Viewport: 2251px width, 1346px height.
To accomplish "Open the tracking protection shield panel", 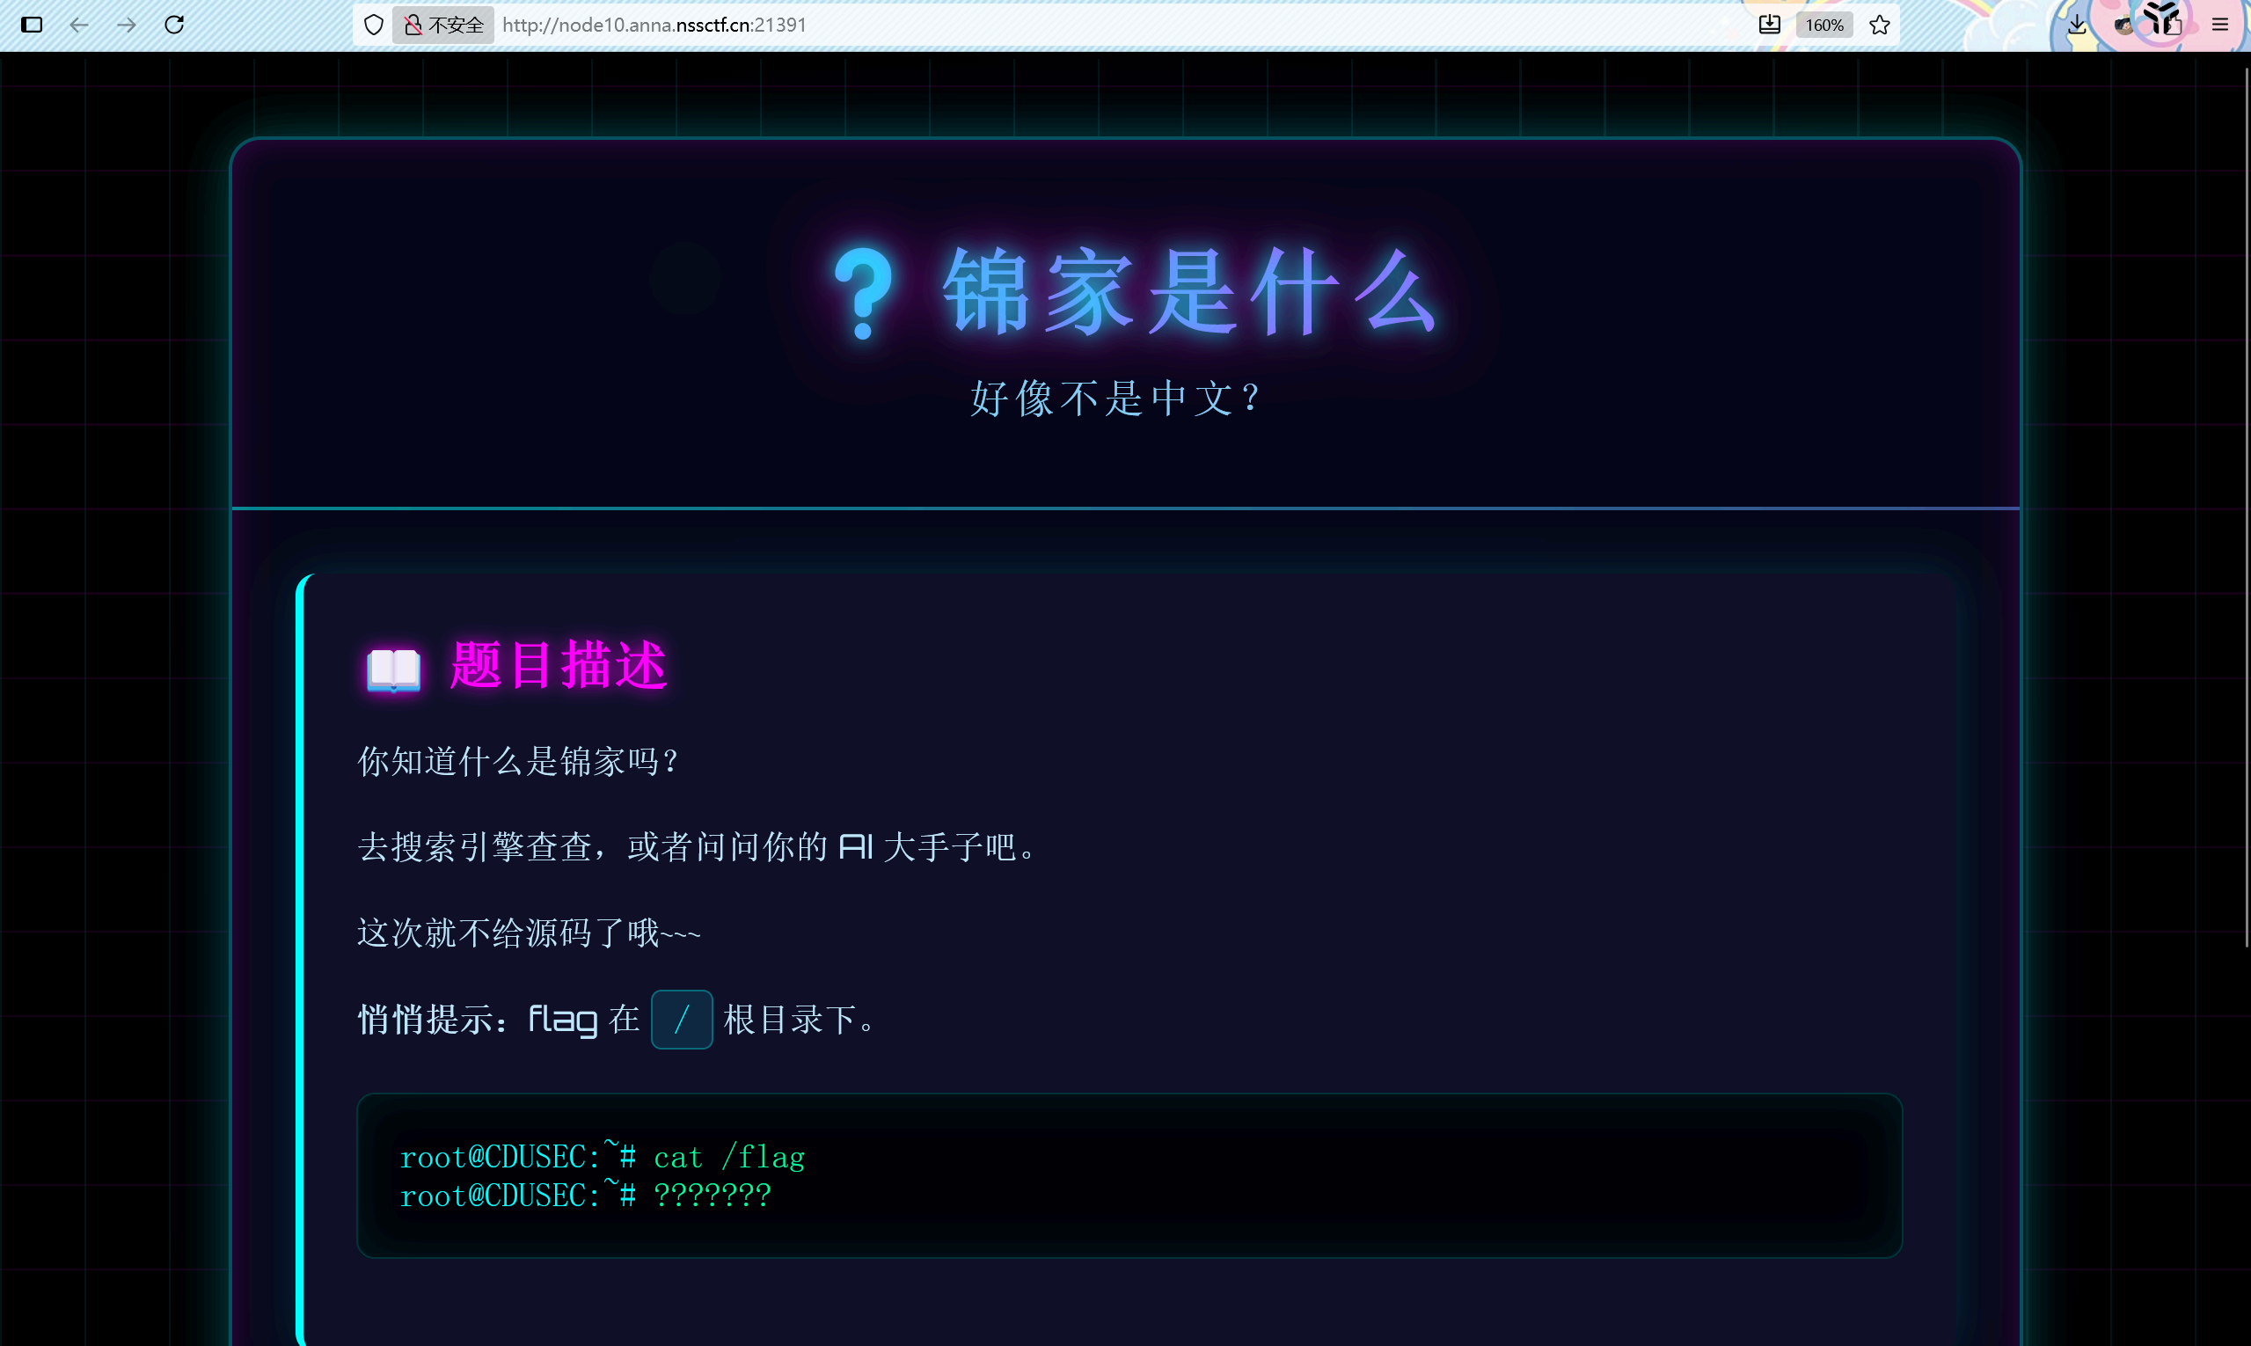I will tap(374, 25).
